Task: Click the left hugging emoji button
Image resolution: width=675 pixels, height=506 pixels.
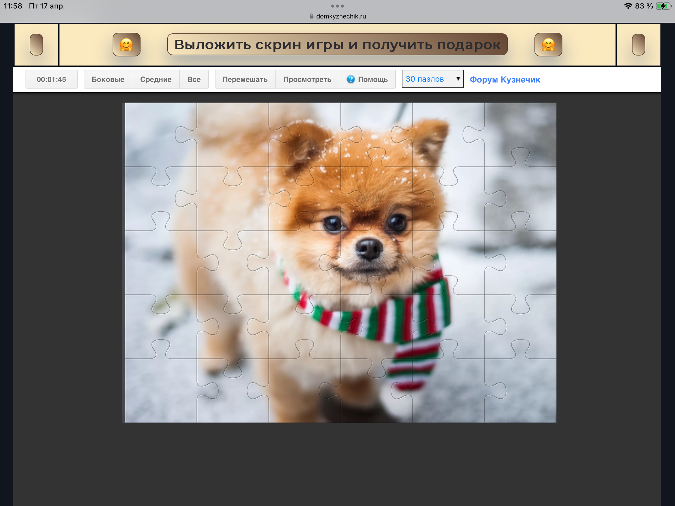Action: (x=126, y=45)
